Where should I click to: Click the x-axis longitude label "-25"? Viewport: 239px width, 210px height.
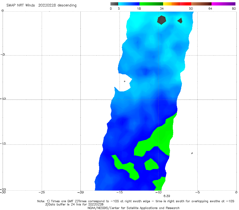click(42, 192)
